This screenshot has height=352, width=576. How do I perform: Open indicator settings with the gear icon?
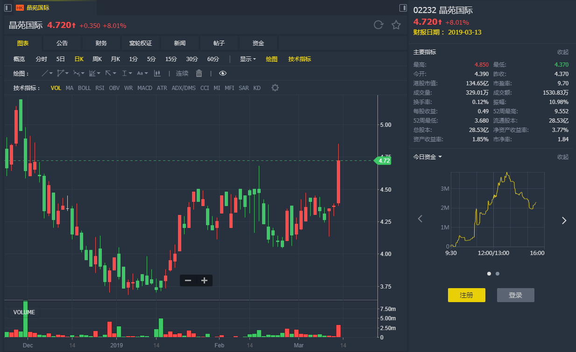click(x=275, y=88)
